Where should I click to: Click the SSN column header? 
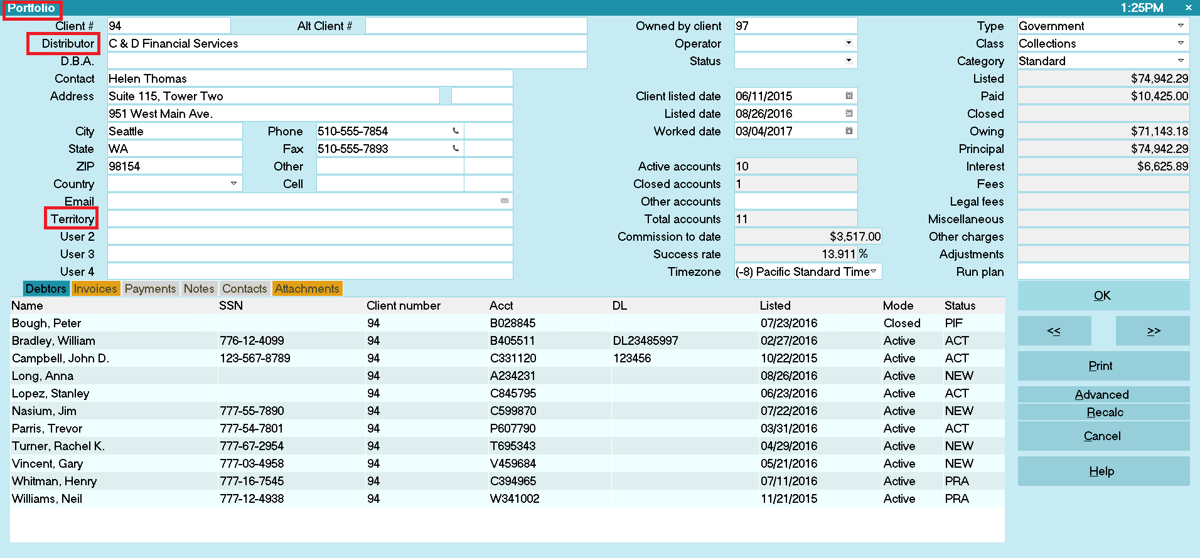(x=231, y=305)
